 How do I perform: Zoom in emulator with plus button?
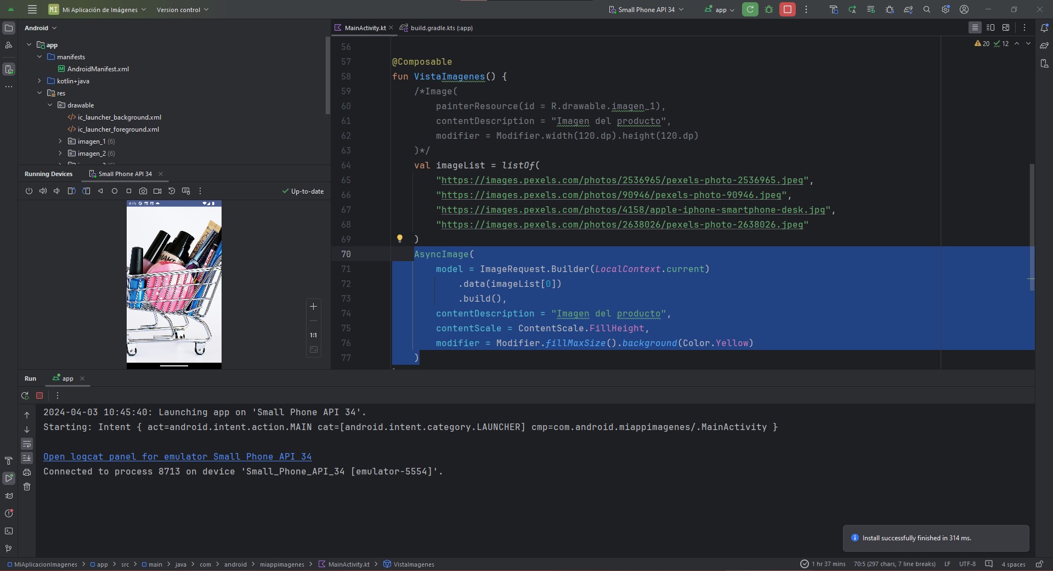[314, 307]
